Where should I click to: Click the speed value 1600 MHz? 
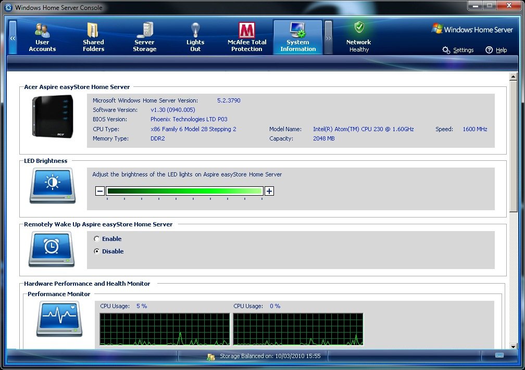click(x=475, y=129)
